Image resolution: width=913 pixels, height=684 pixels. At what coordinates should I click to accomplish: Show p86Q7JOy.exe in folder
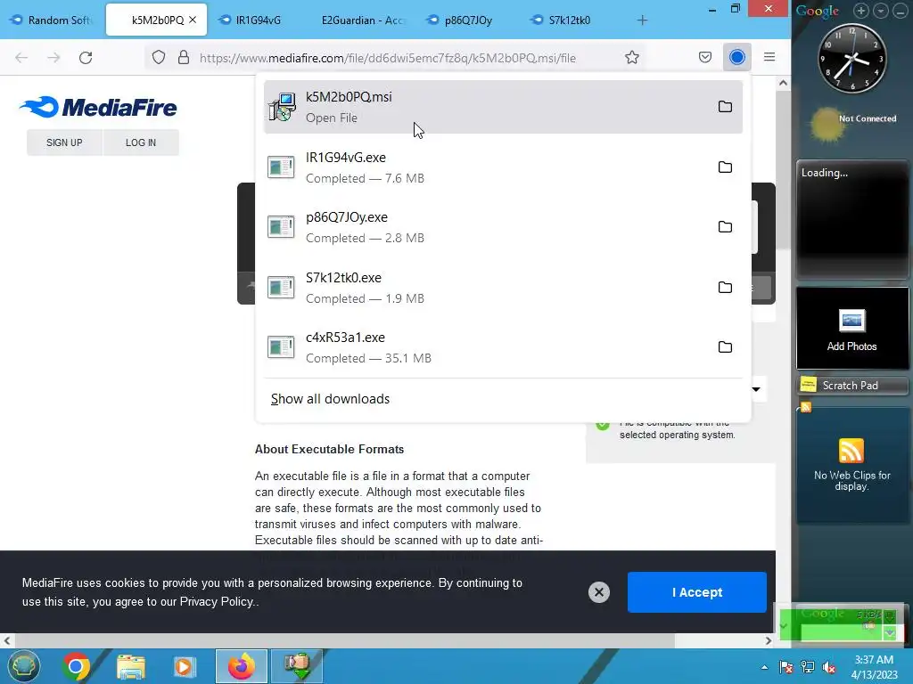point(725,227)
